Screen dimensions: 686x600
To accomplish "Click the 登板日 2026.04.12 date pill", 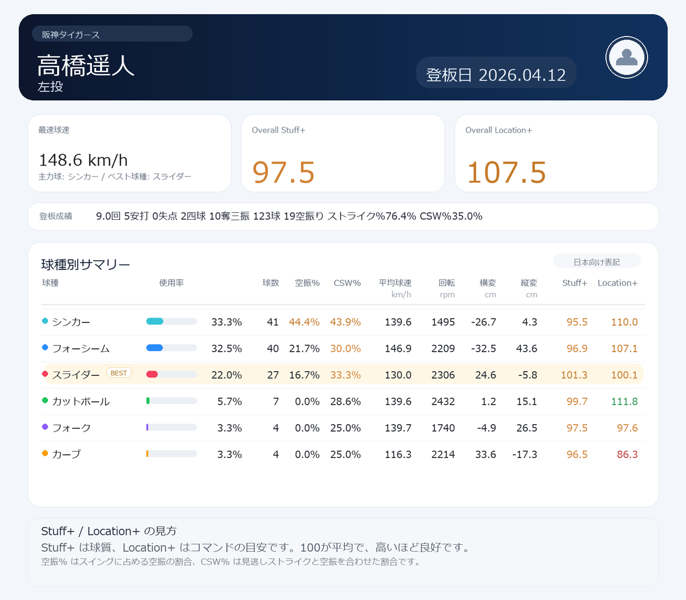I will click(496, 73).
